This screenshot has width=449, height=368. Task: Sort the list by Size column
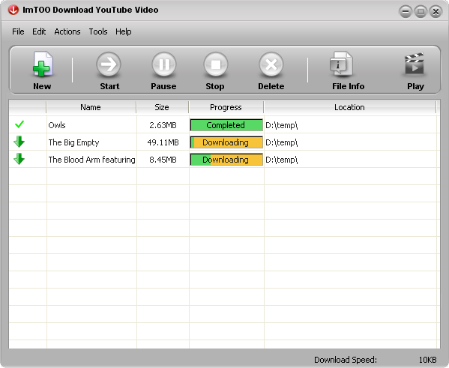click(163, 107)
